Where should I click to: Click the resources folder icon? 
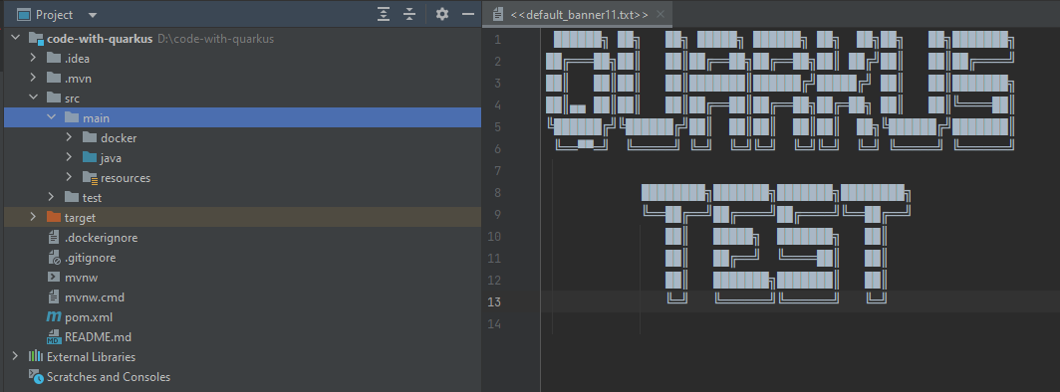(90, 178)
